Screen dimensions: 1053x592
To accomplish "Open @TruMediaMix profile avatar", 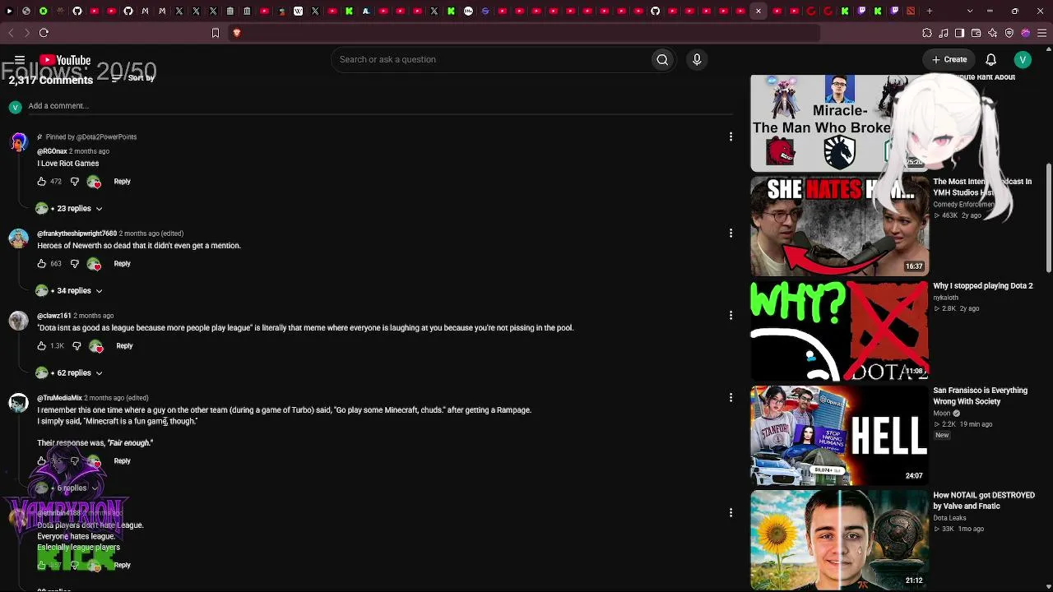I will [x=18, y=403].
